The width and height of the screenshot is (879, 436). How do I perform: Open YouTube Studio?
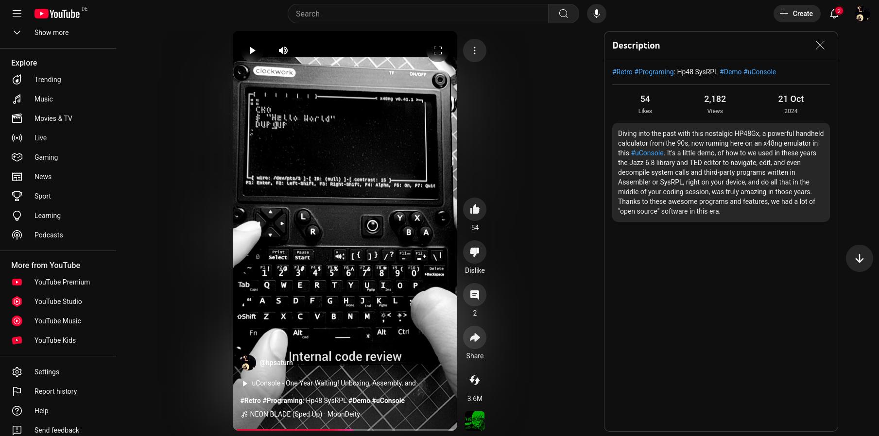[58, 302]
